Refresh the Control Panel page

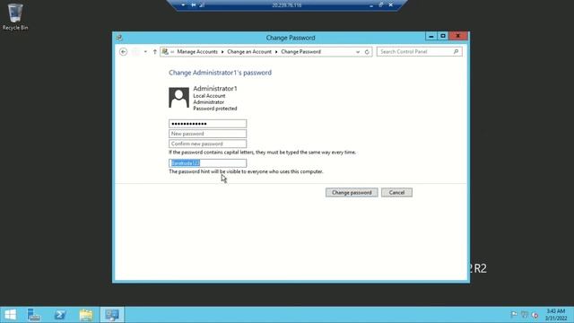[x=367, y=52]
